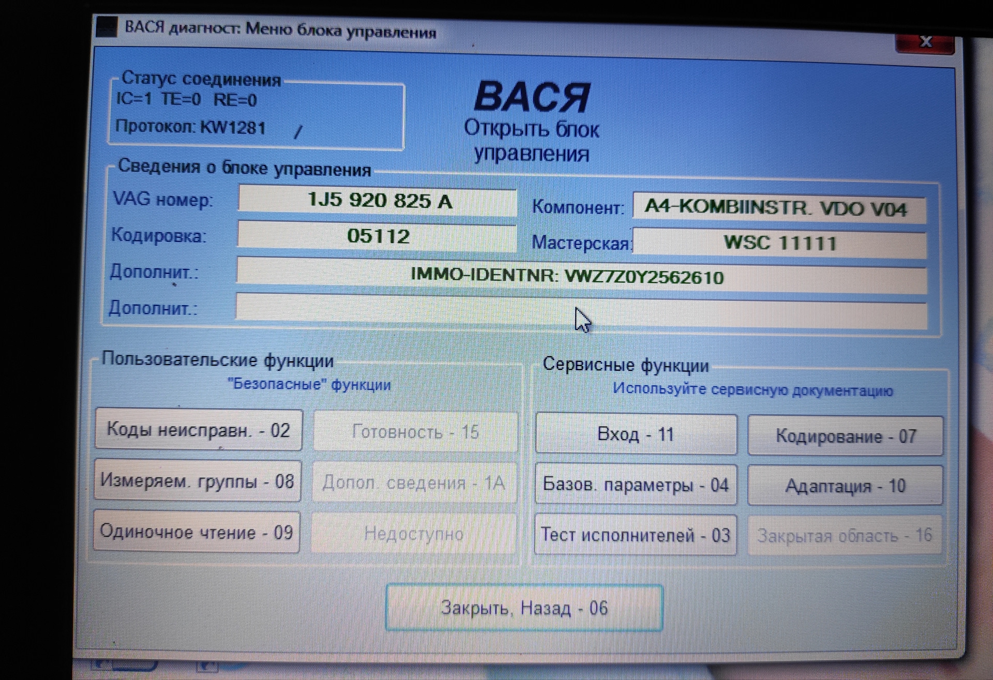
Task: Click the VAG номер field
Action: point(378,201)
